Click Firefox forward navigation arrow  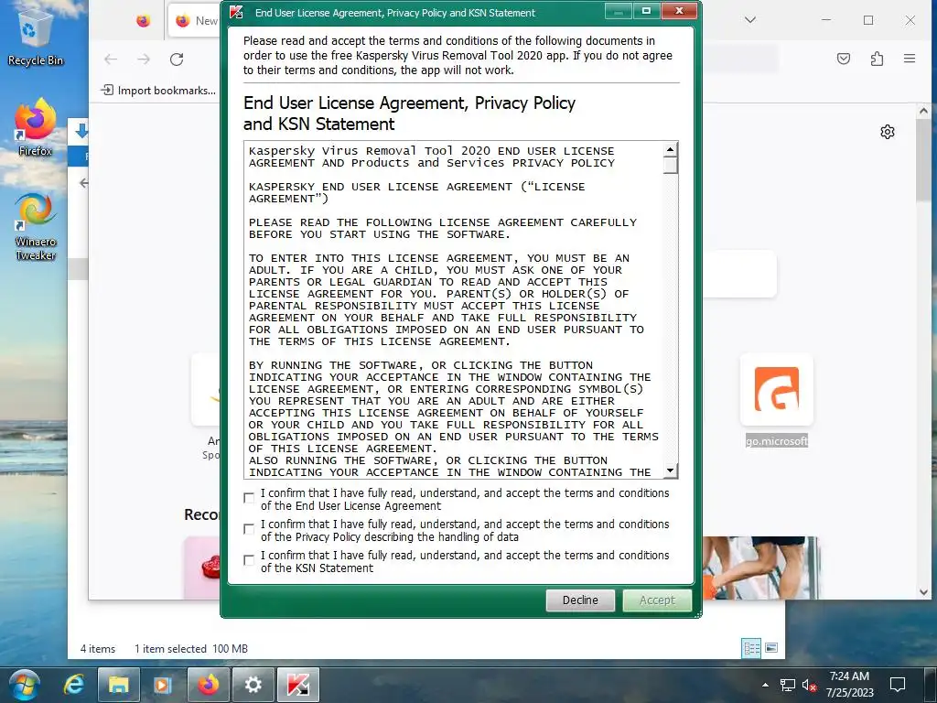(x=144, y=59)
